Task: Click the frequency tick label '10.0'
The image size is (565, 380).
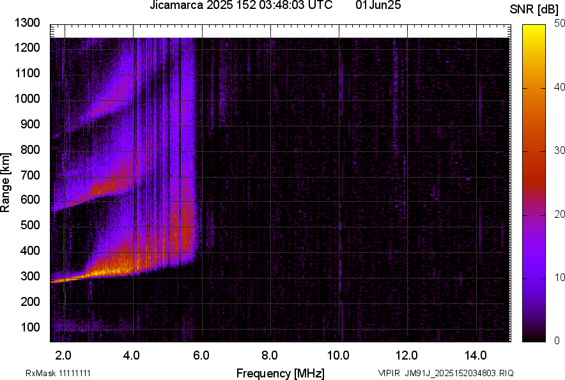Action: tap(338, 356)
